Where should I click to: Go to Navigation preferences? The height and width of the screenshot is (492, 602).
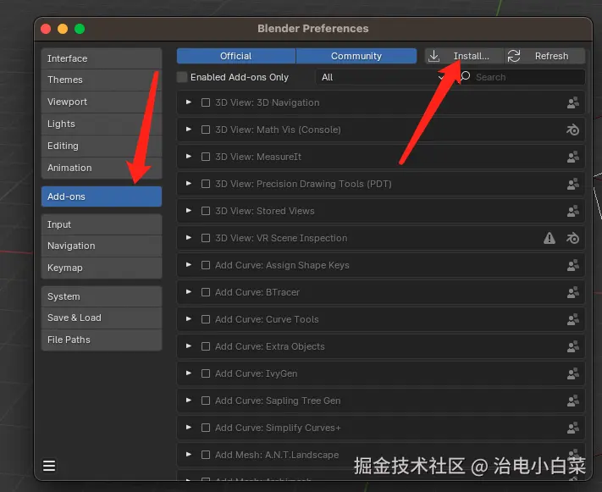pyautogui.click(x=102, y=246)
